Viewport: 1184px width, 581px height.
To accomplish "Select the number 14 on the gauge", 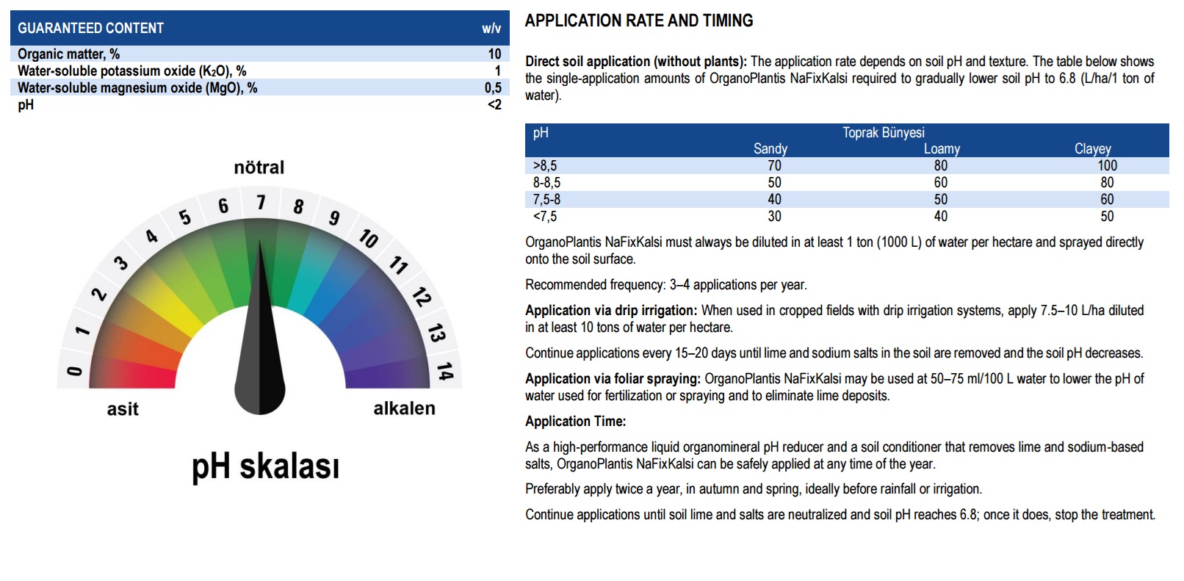I will (x=444, y=371).
